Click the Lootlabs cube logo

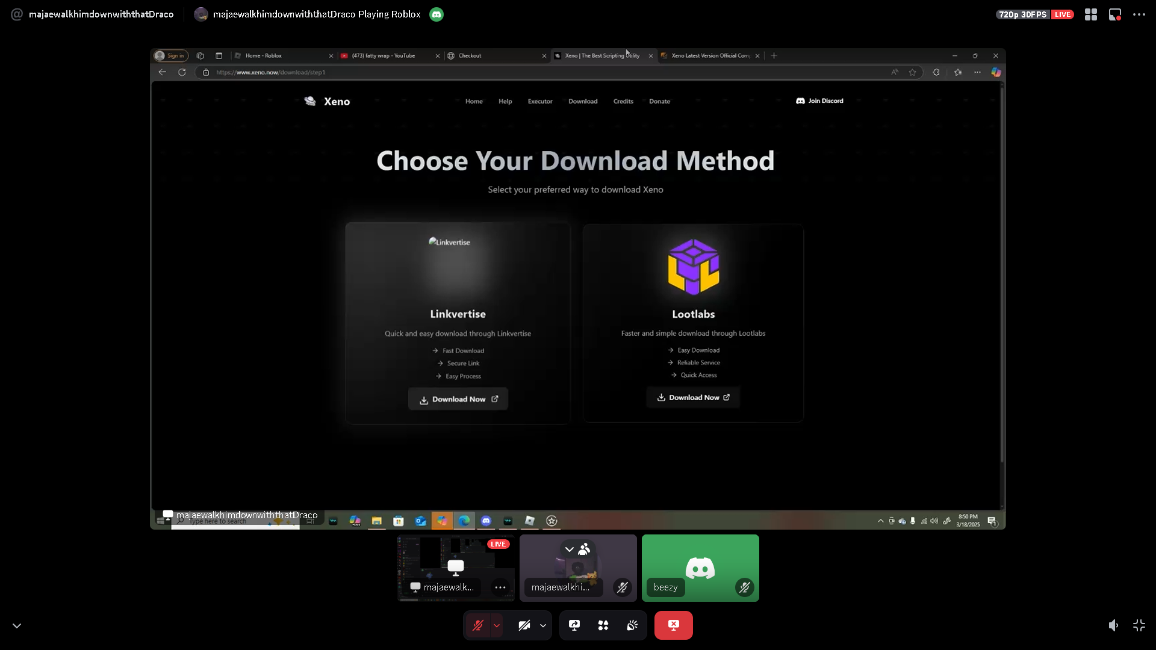(694, 267)
